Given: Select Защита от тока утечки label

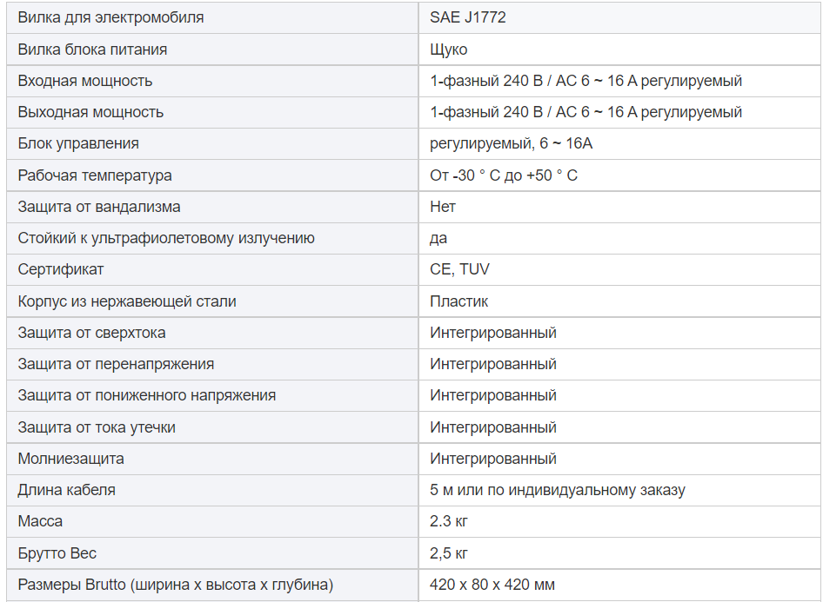Looking at the screenshot, I should pos(97,427).
